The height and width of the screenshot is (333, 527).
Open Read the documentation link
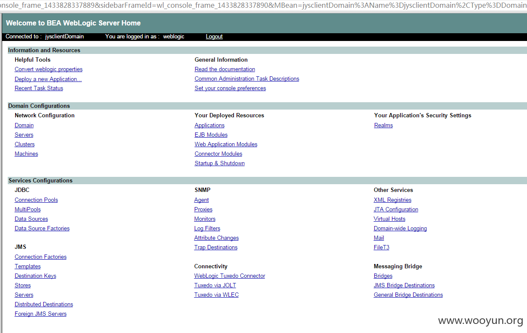(225, 69)
